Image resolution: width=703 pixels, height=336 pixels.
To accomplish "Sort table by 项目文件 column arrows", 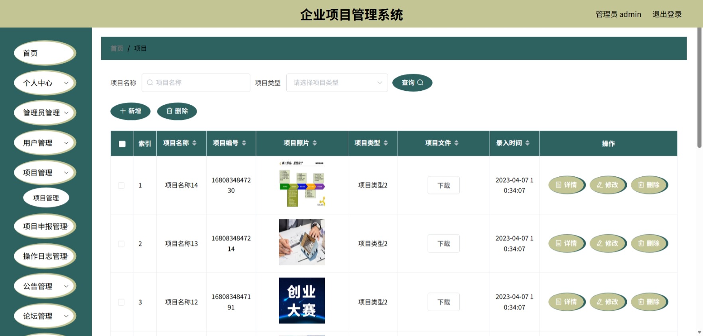I will click(x=456, y=143).
